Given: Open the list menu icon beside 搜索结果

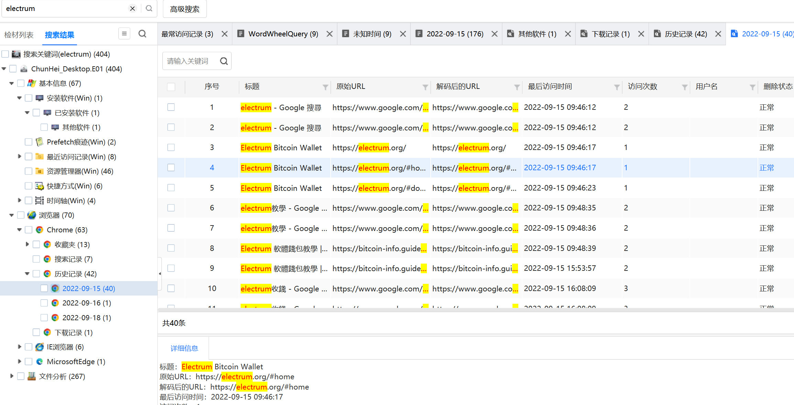Looking at the screenshot, I should [124, 34].
